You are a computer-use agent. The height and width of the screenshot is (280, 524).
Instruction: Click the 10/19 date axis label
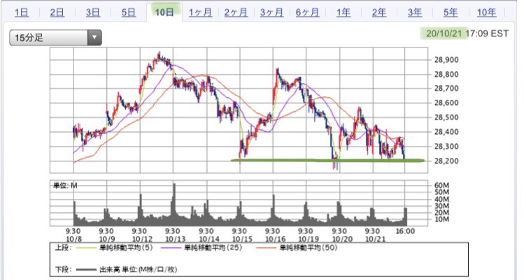click(x=309, y=239)
